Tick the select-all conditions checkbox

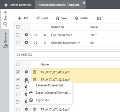(18, 27)
